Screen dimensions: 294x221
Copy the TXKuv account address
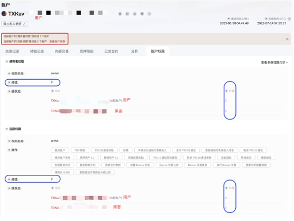click(120, 14)
